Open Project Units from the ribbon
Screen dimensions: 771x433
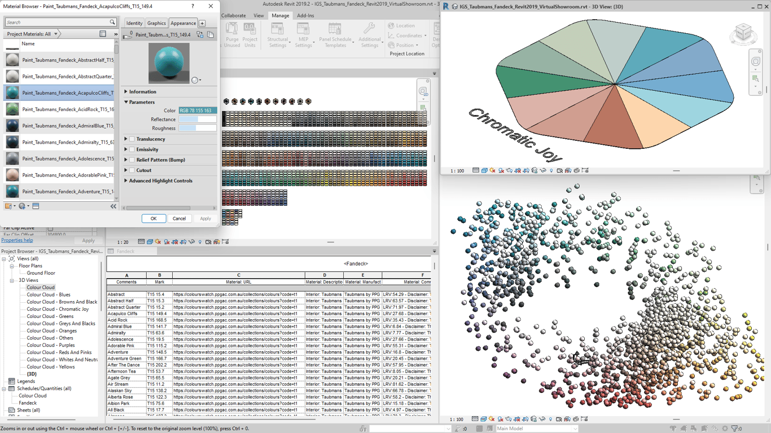249,30
